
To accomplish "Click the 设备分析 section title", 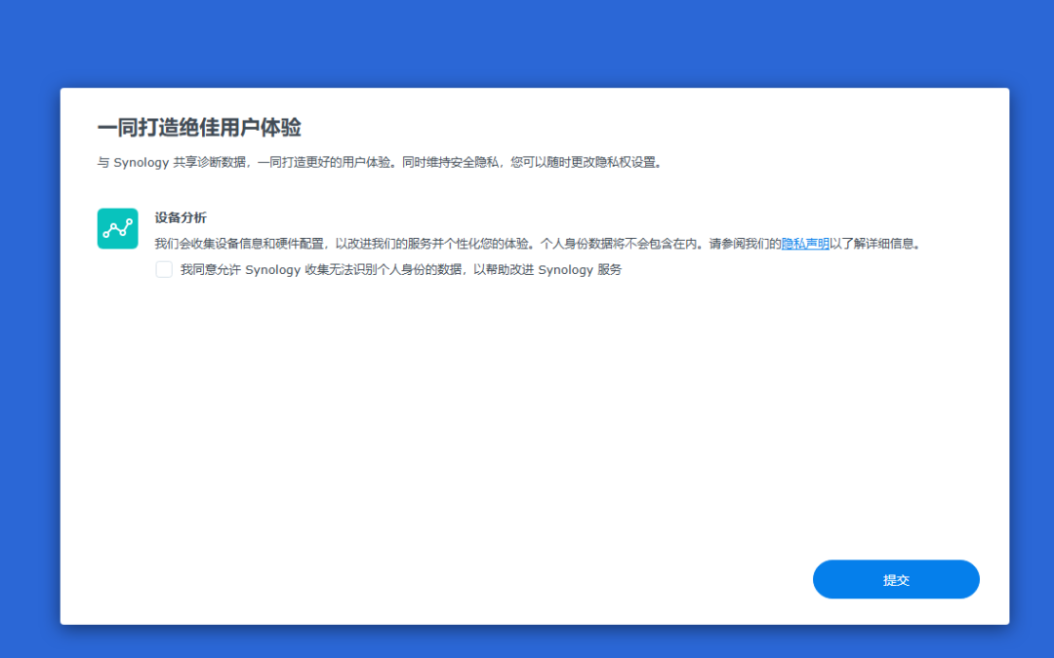I will (x=181, y=217).
